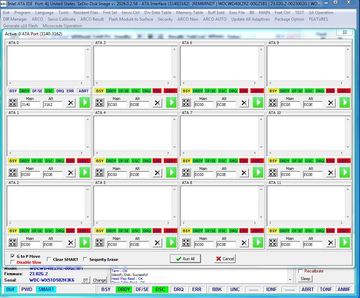The width and height of the screenshot is (360, 298).
Task: Close the Active ATA Port dialog
Action: tap(344, 32)
